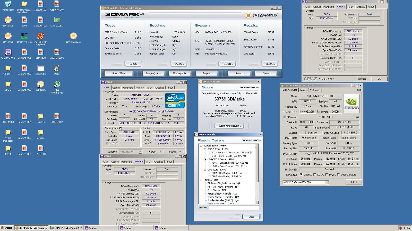This screenshot has width=412, height=231.
Task: Click the Run 3DMark button
Action: pyautogui.click(x=119, y=73)
